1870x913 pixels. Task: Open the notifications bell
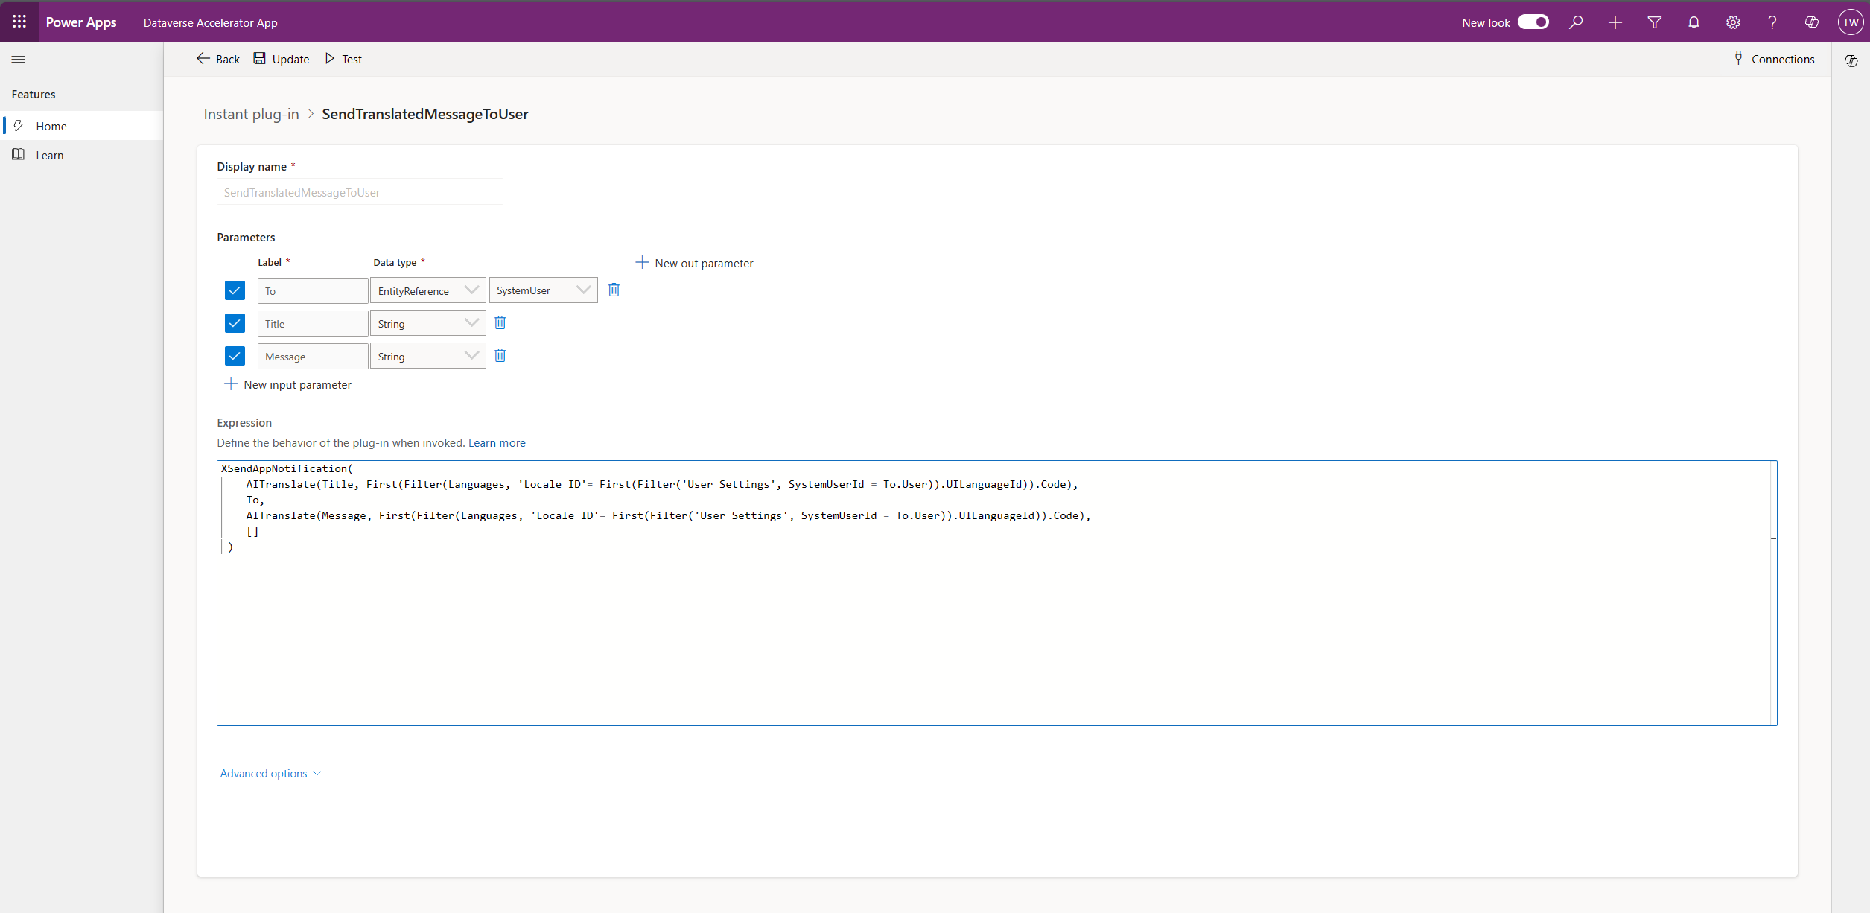1694,22
